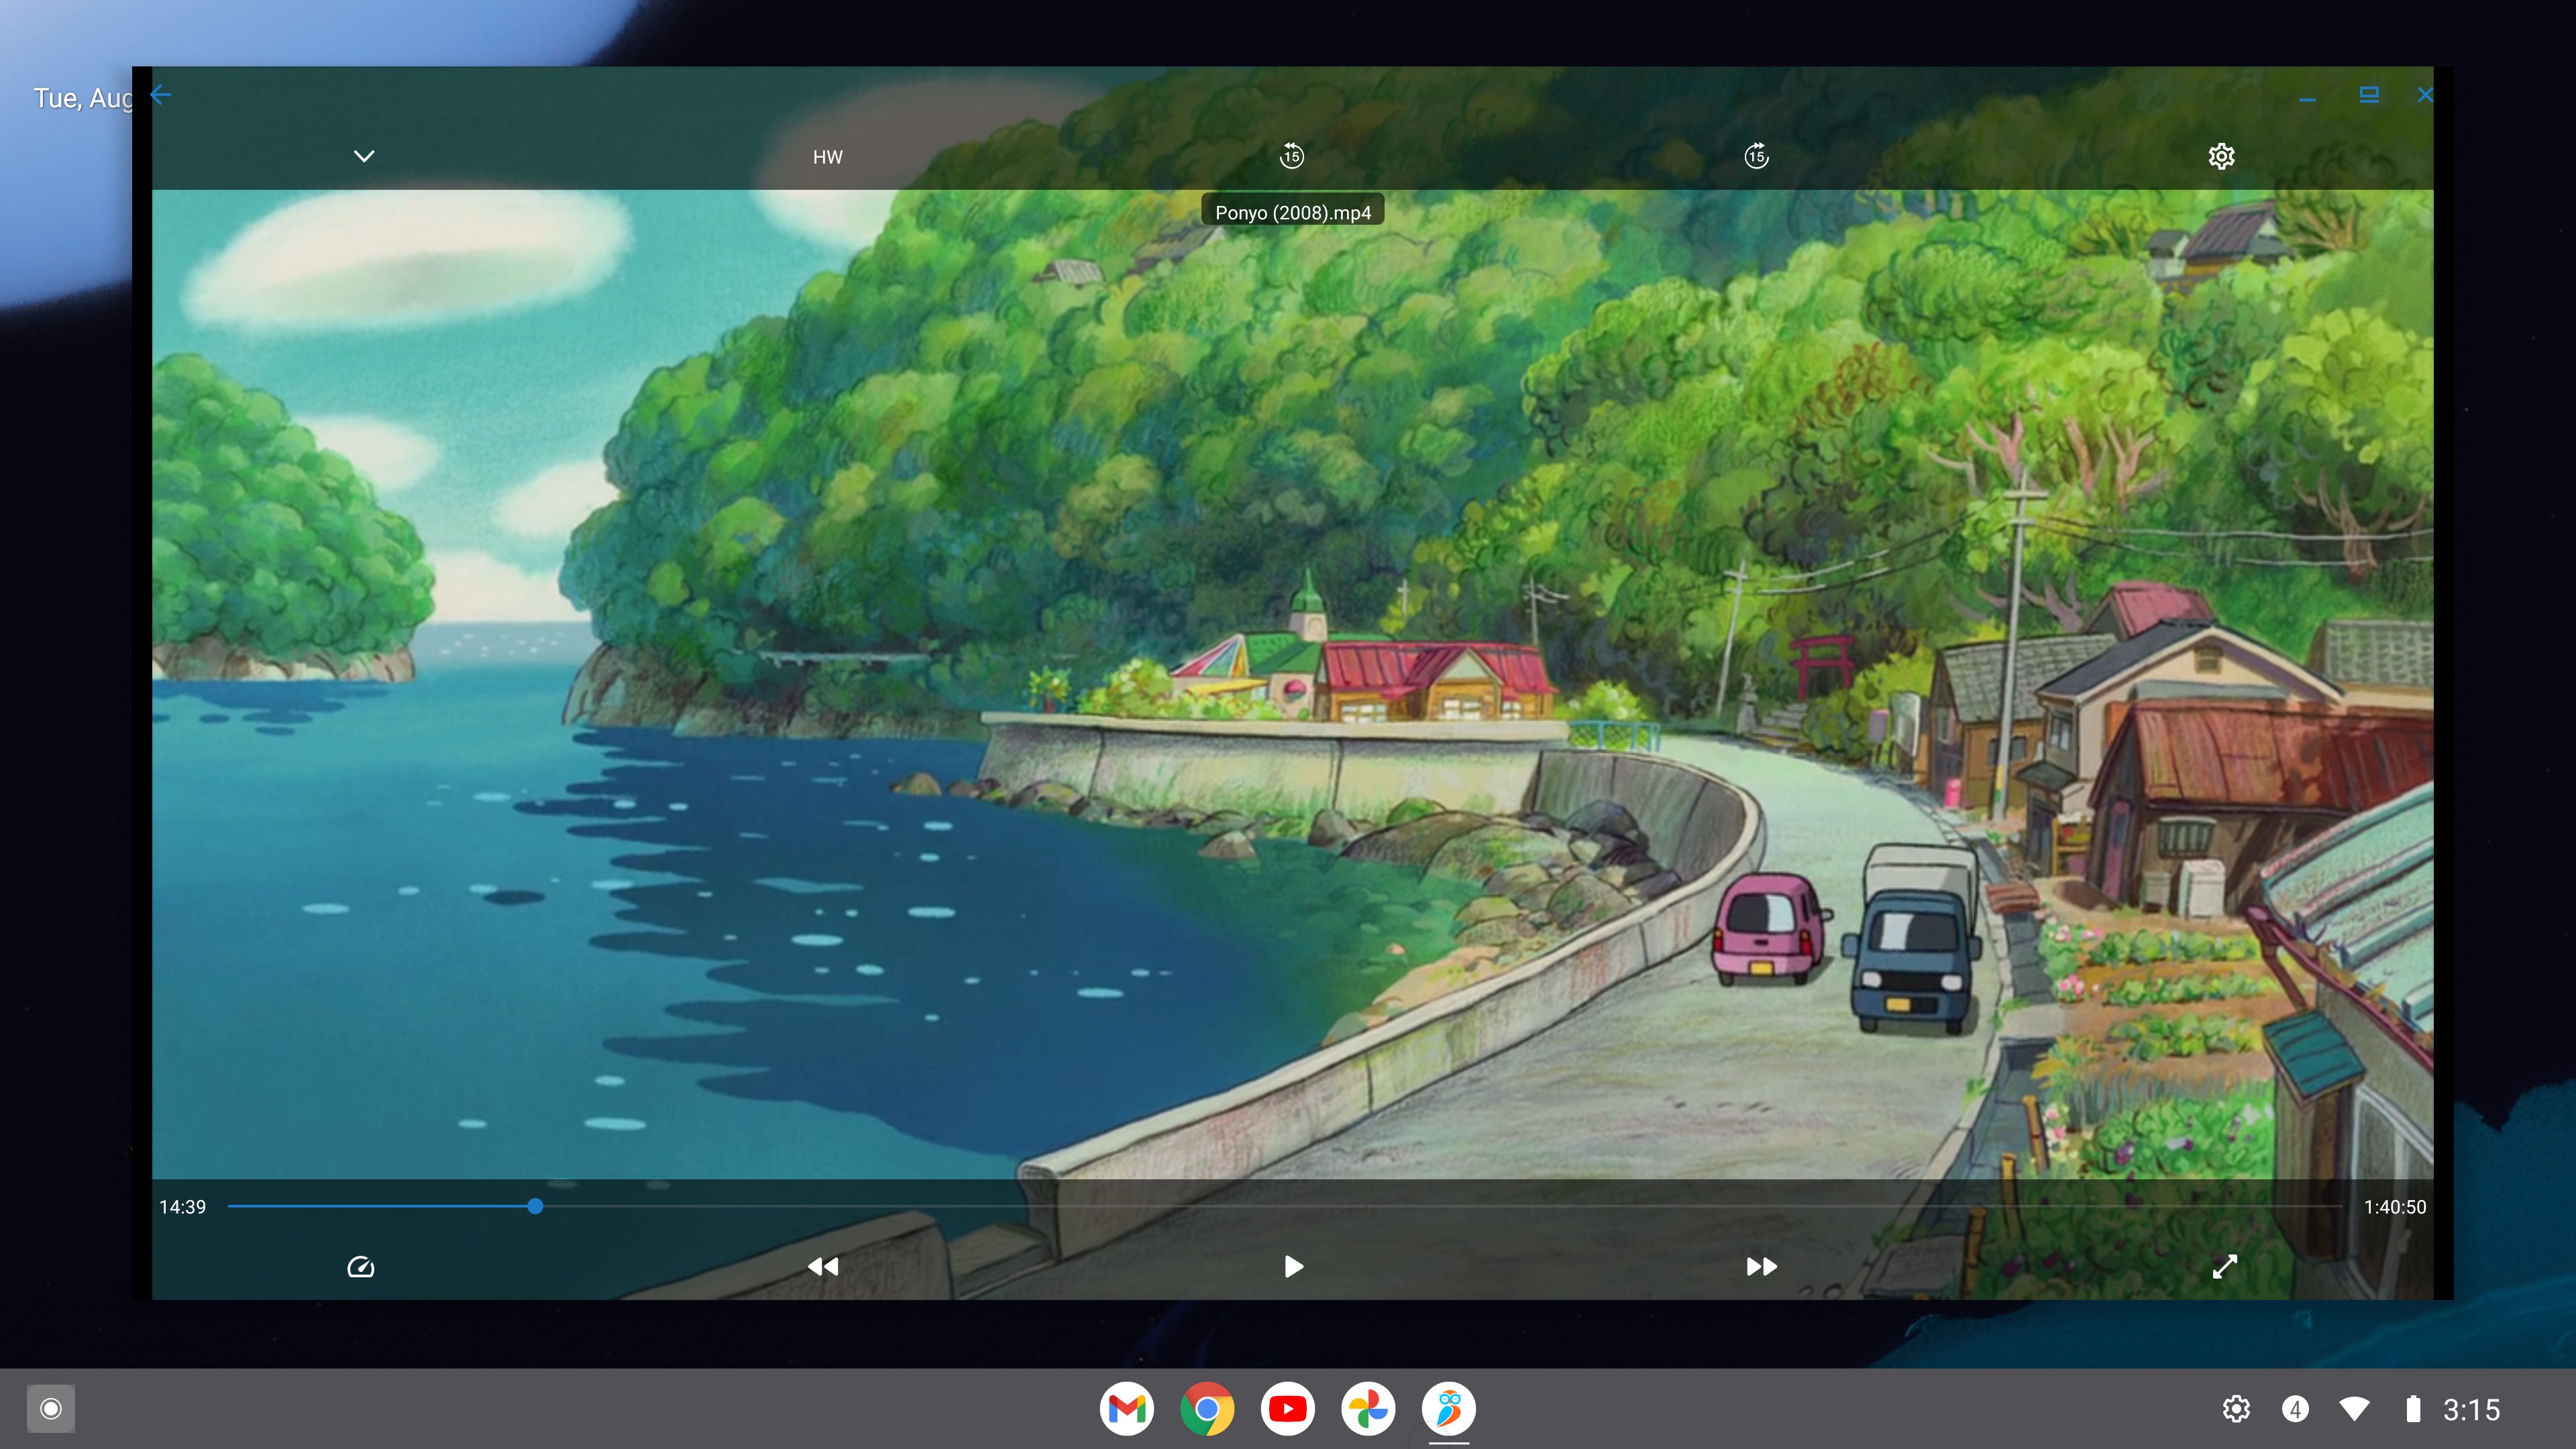
Task: Click the video frame area
Action: pyautogui.click(x=1292, y=683)
